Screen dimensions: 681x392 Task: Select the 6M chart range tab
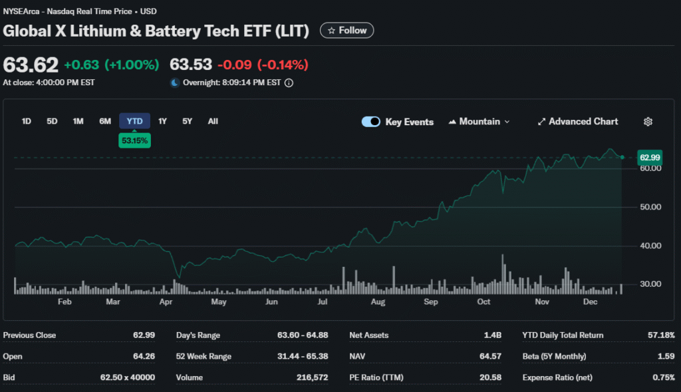pos(105,121)
